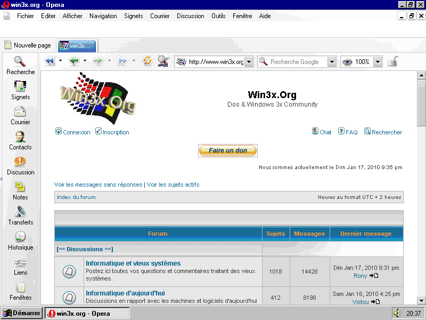Go forward with the Forward arrow

pyautogui.click(x=99, y=61)
